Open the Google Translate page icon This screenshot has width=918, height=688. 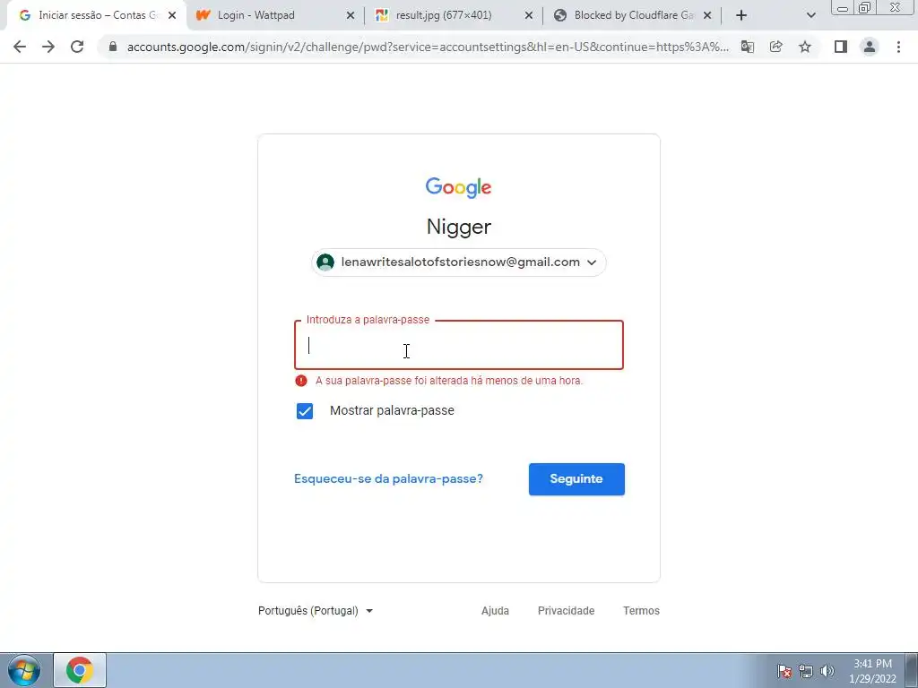point(748,47)
